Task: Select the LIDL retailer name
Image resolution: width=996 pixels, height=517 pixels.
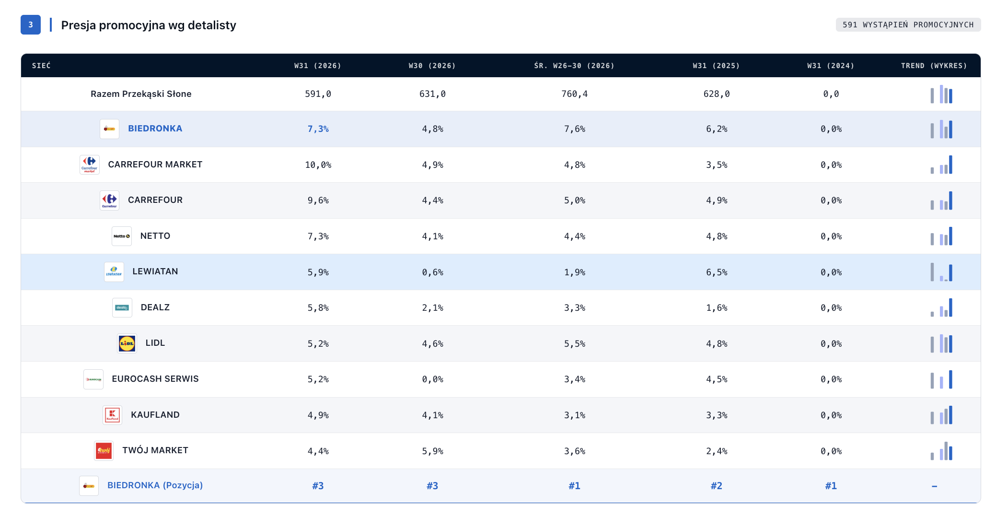Action: coord(155,343)
